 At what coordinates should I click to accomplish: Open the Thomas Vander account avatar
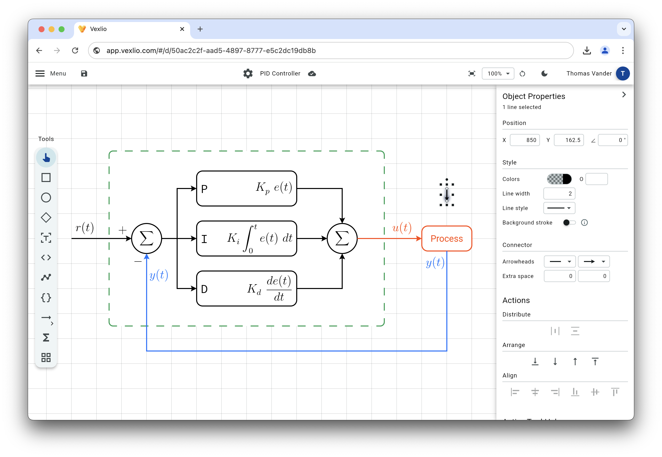[x=622, y=73]
